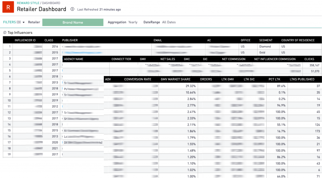Sort by CONNECT TIER column header
This screenshot has width=322, height=178.
121,59
